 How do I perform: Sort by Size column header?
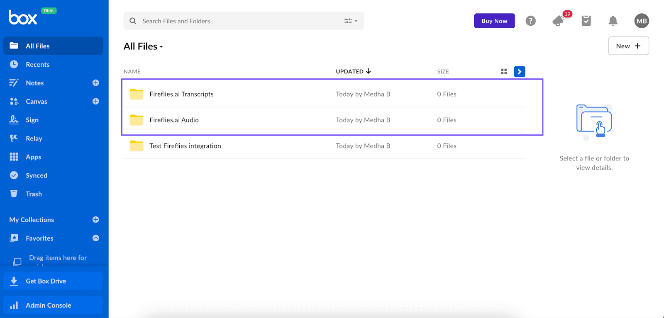coord(443,71)
